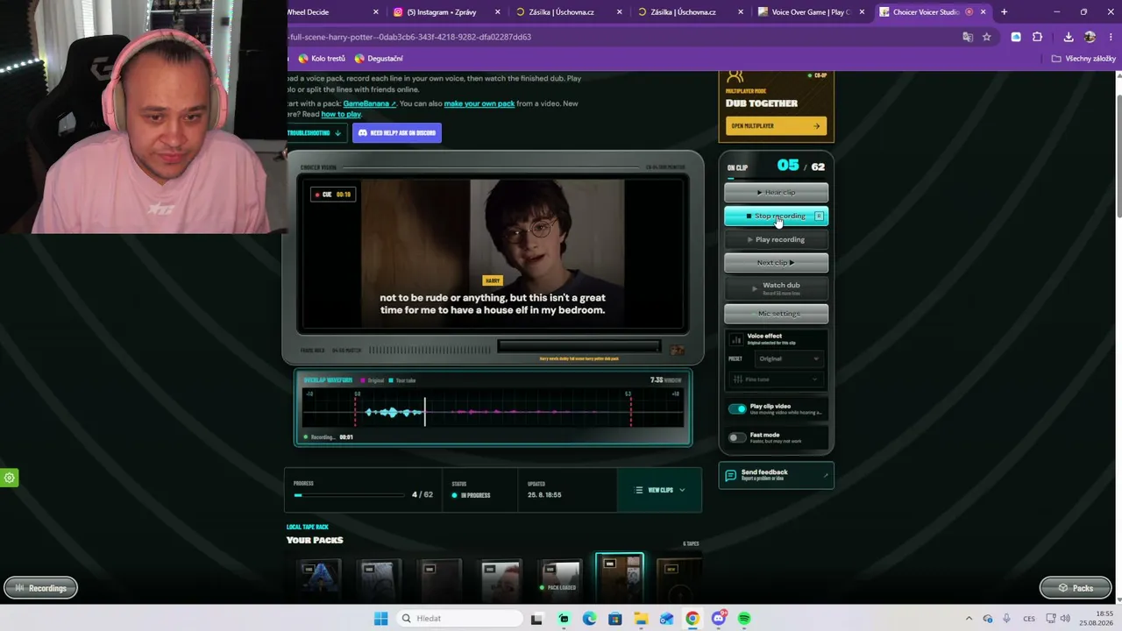Stop the current recording
1122x631 pixels.
point(776,216)
